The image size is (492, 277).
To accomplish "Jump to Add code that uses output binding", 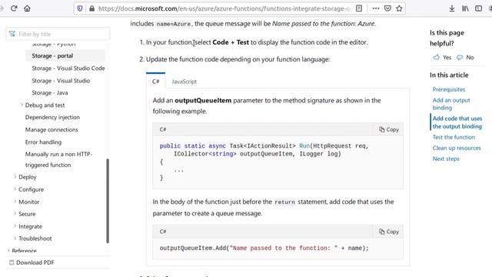I will (457, 122).
